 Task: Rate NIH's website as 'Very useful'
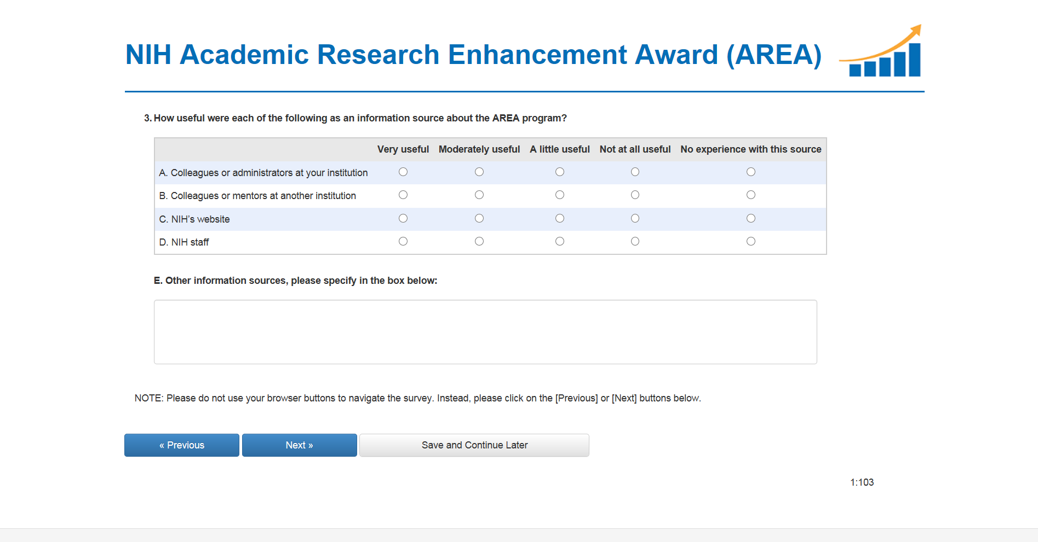403,218
